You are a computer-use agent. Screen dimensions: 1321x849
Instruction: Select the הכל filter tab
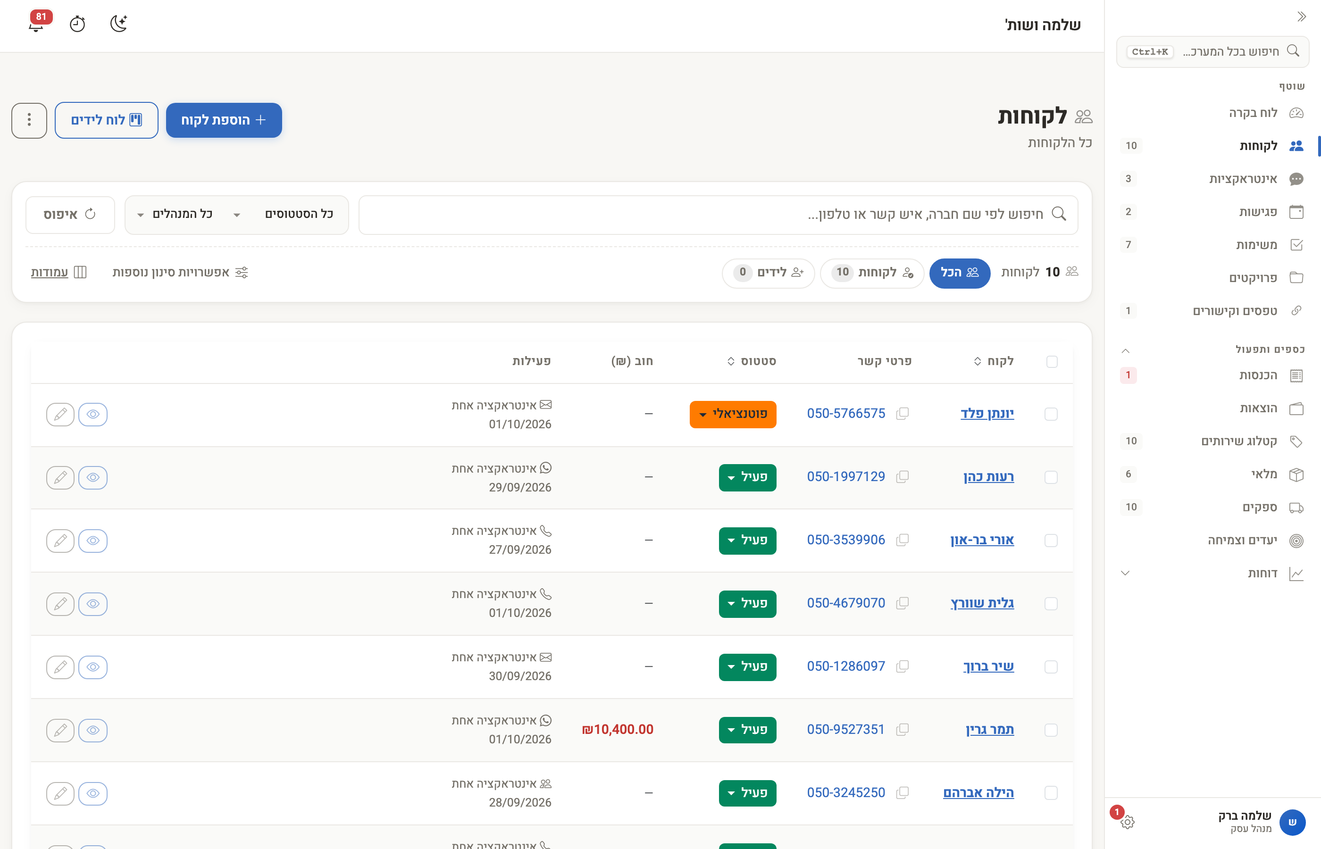(x=959, y=273)
